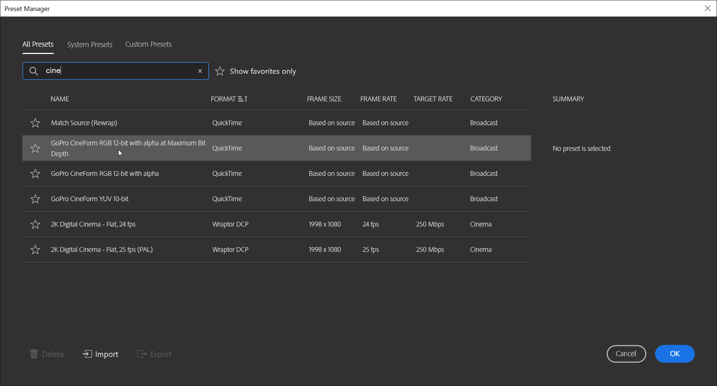Star the 2K Digital Cinema 25 fps (PAL) preset
Image resolution: width=717 pixels, height=386 pixels.
pos(35,249)
